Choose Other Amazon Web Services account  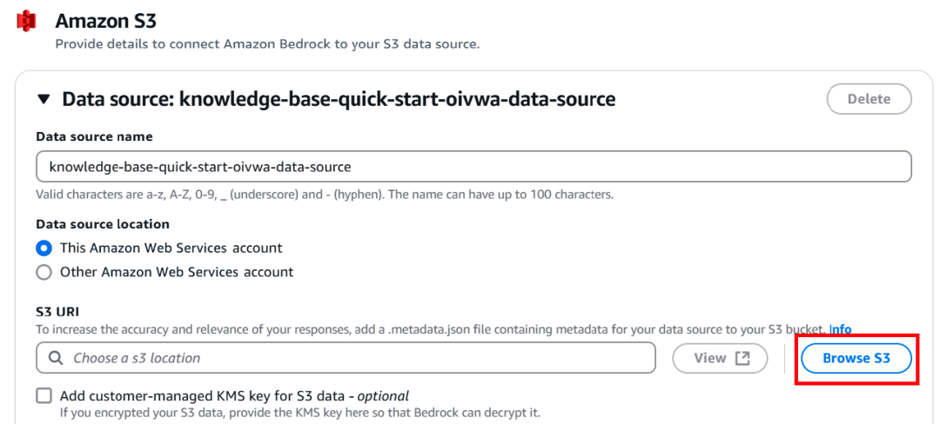pos(44,272)
